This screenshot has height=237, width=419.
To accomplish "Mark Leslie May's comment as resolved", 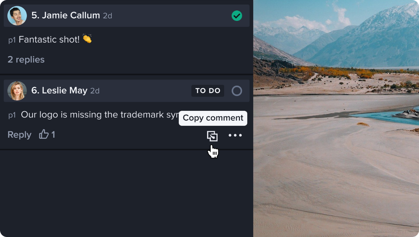I will tap(237, 91).
